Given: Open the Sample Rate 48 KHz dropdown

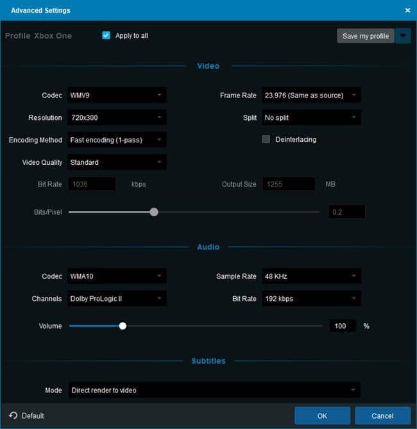Looking at the screenshot, I should 311,276.
